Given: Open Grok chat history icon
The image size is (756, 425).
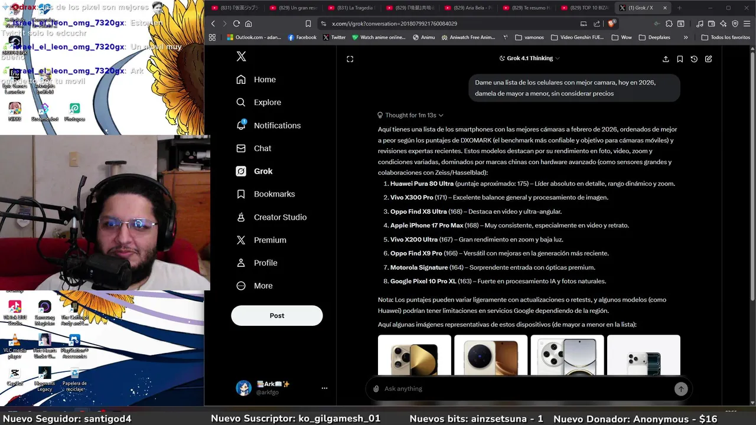Looking at the screenshot, I should (694, 59).
